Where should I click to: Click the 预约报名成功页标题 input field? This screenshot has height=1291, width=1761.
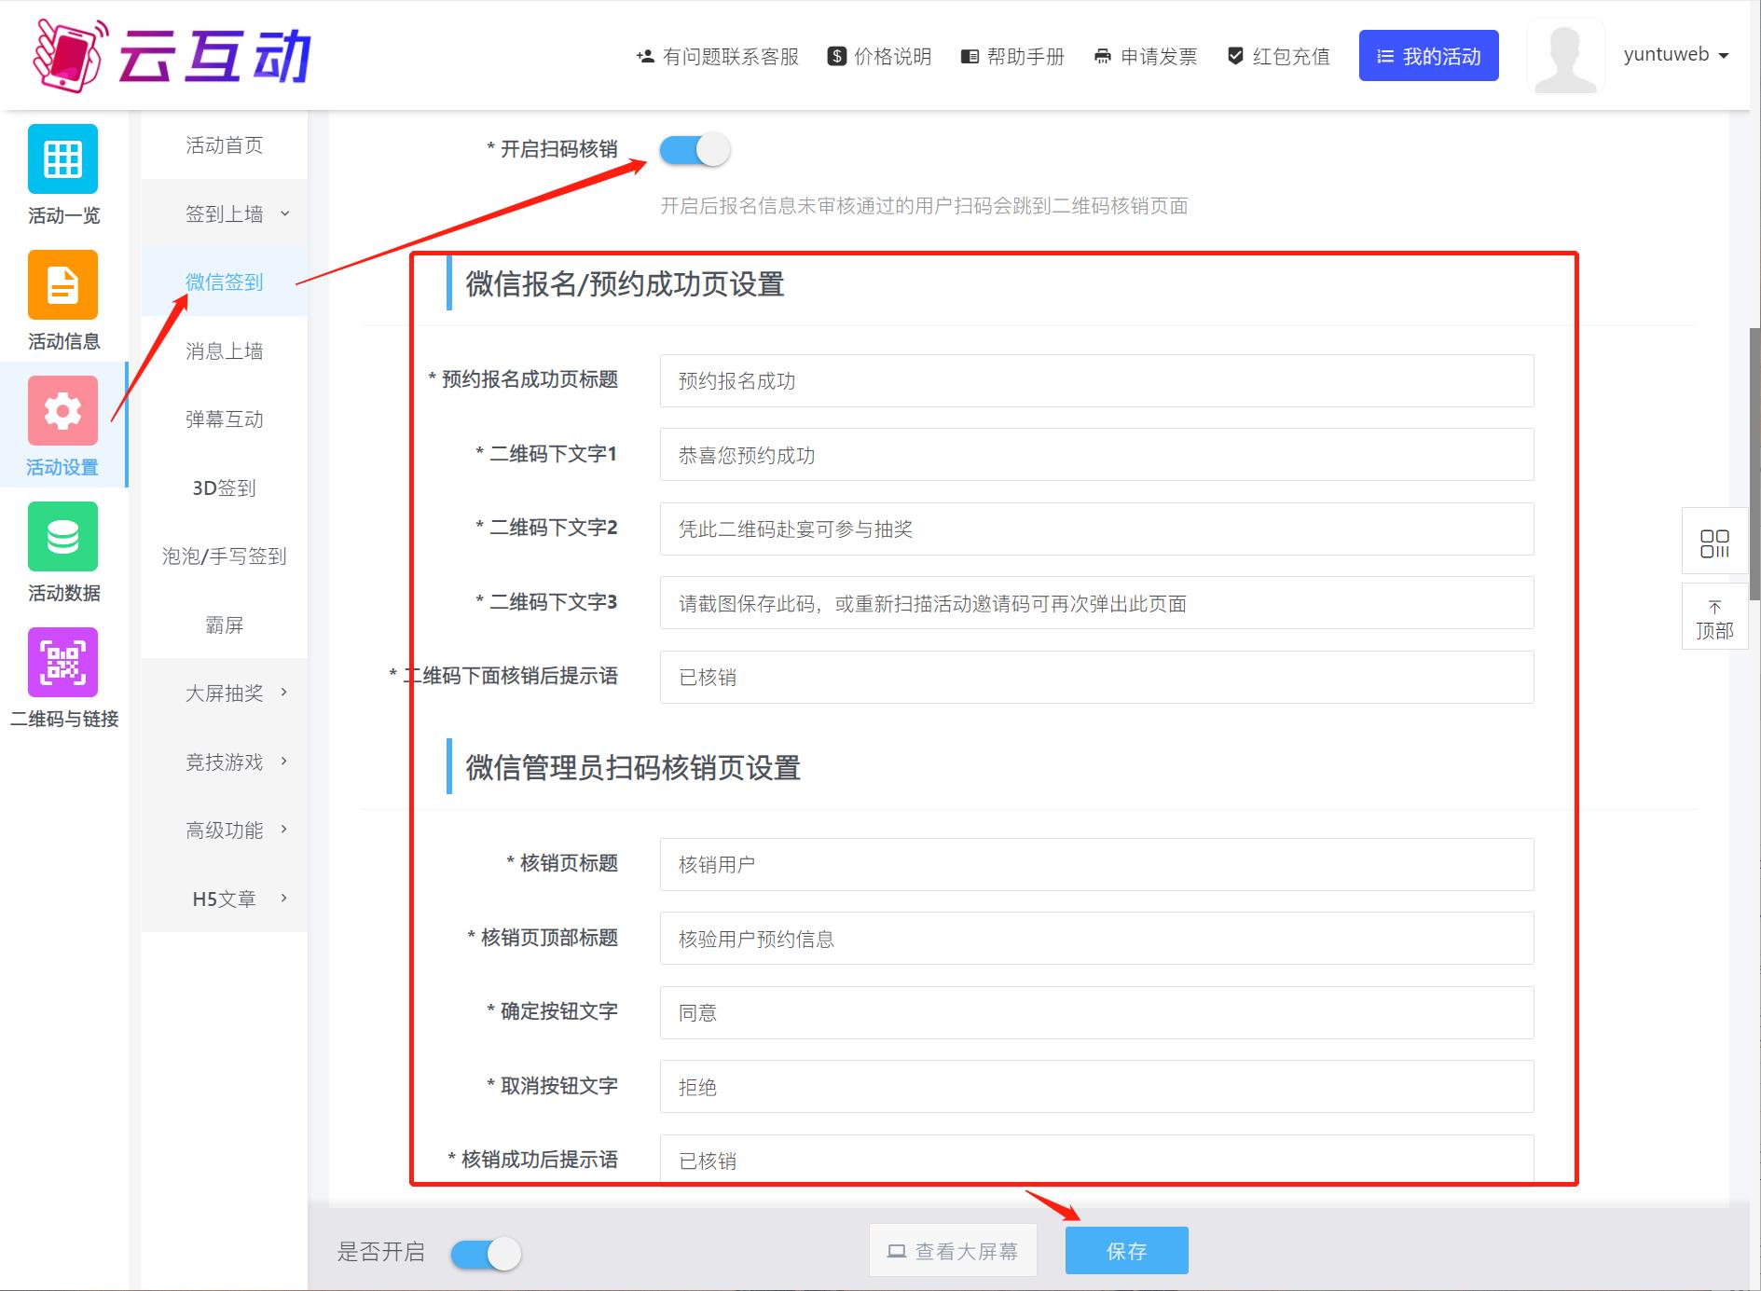(x=1096, y=380)
